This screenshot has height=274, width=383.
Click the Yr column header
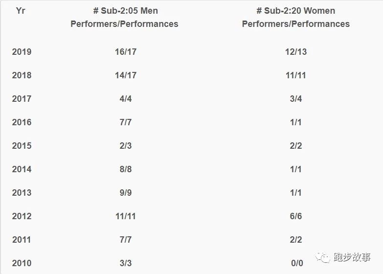pos(21,10)
